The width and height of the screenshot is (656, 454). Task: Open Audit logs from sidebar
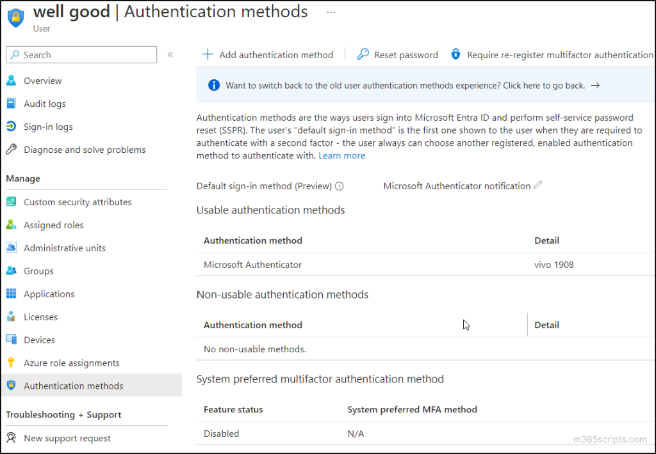pyautogui.click(x=45, y=104)
